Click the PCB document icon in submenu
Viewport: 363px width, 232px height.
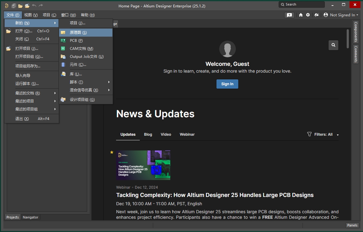click(x=63, y=41)
